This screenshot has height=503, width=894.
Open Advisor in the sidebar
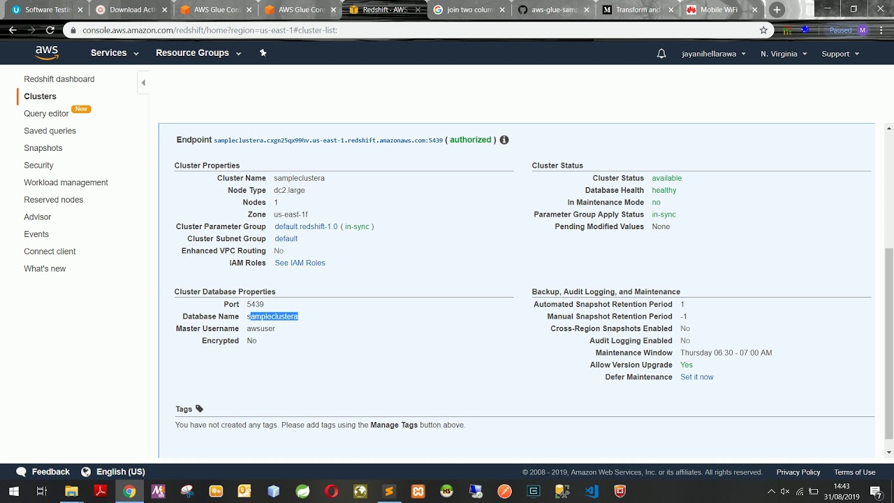38,217
